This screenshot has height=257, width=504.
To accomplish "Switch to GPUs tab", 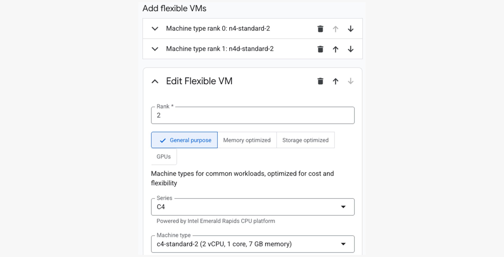I will [164, 156].
